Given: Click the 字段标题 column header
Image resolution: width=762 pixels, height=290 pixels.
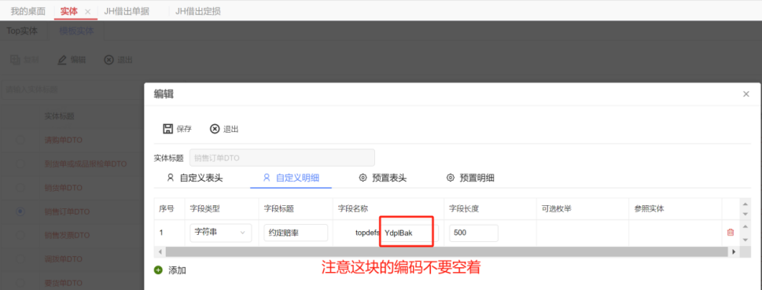Looking at the screenshot, I should [279, 209].
